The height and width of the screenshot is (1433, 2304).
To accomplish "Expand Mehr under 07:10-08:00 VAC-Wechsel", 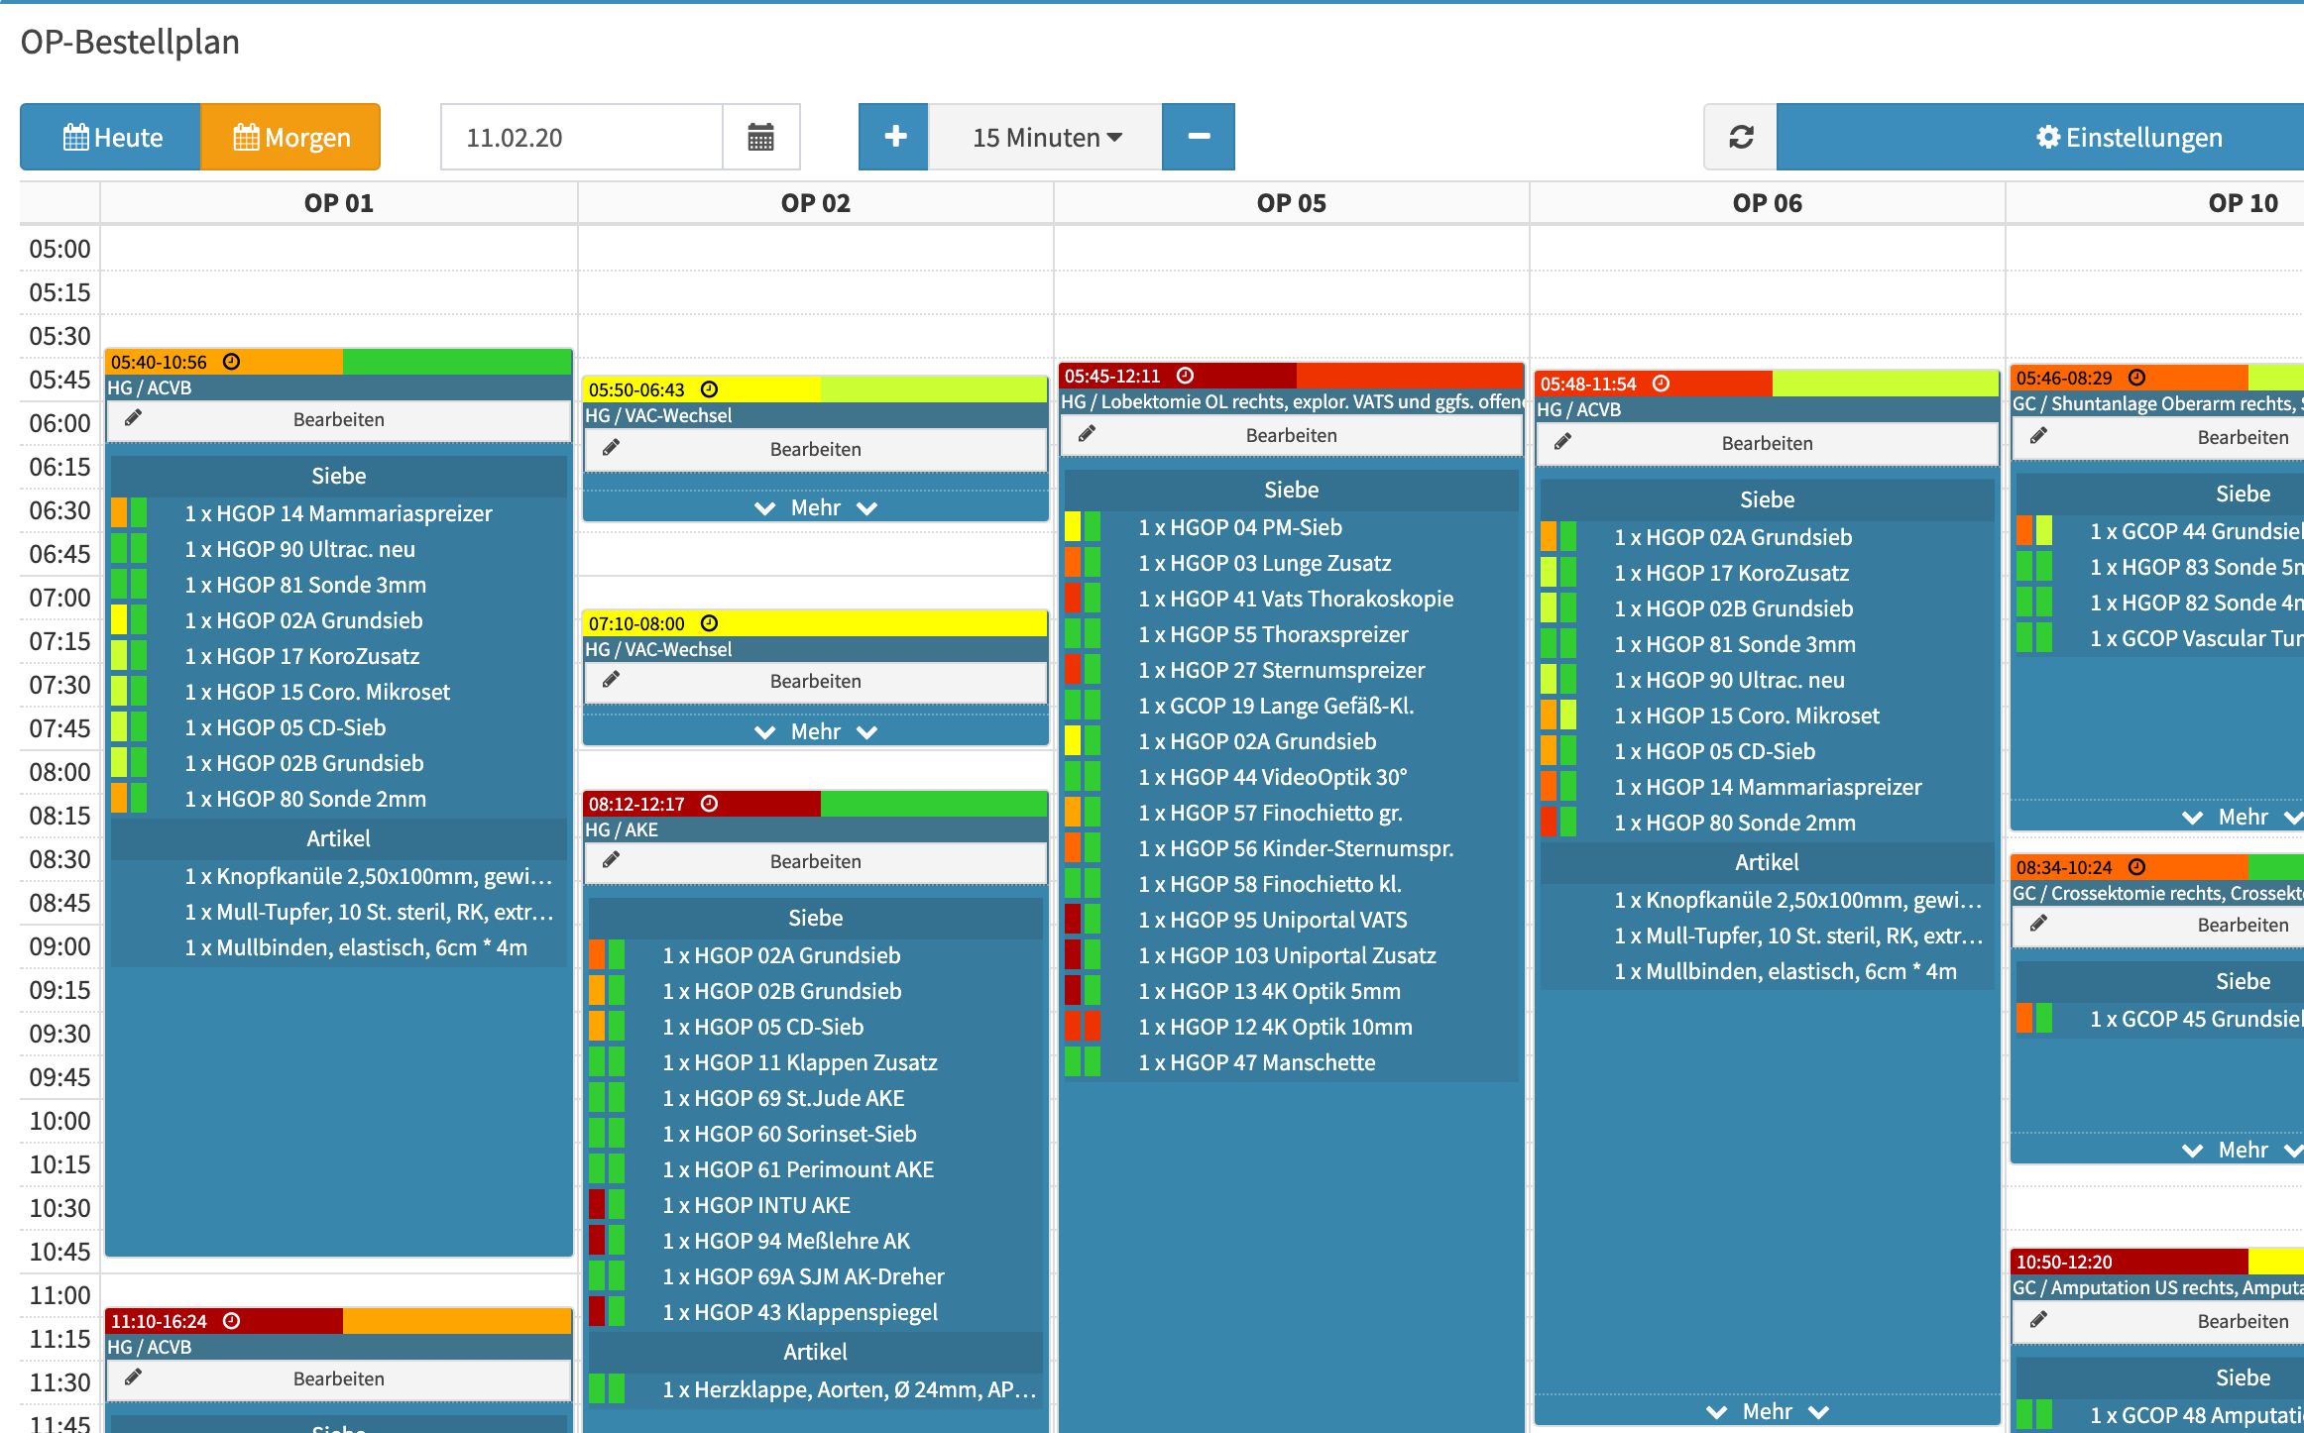I will click(x=815, y=731).
